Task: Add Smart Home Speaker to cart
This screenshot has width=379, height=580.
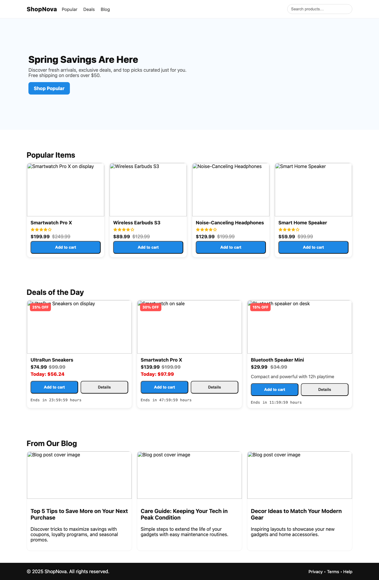Action: [313, 247]
